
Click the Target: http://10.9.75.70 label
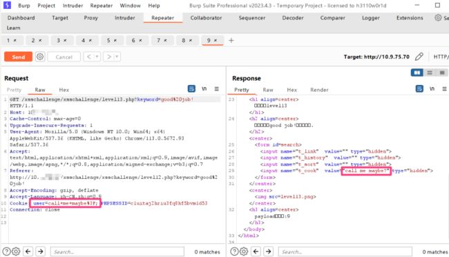point(376,57)
